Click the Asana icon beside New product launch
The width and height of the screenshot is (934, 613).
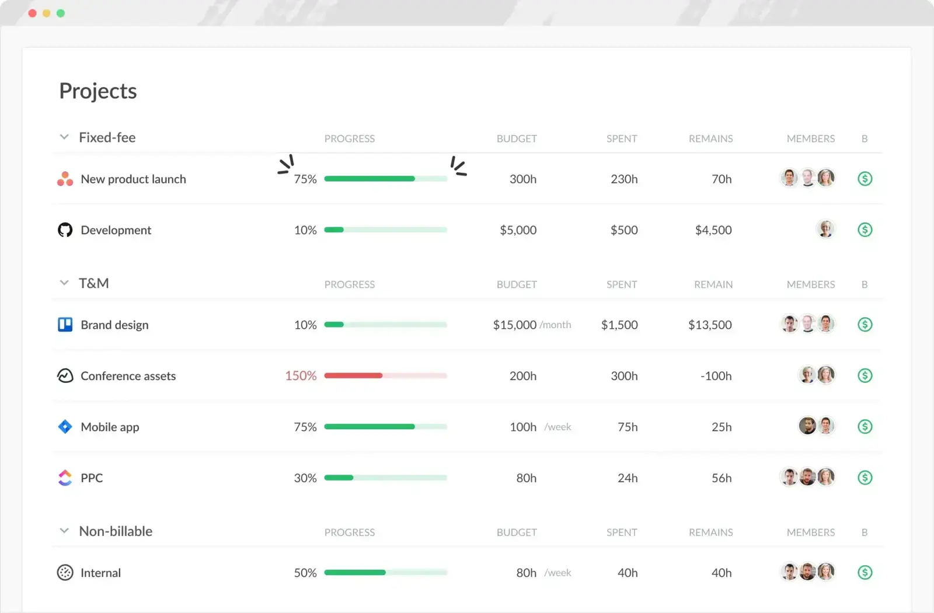[65, 179]
